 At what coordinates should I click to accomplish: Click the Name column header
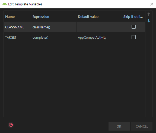tap(17, 17)
